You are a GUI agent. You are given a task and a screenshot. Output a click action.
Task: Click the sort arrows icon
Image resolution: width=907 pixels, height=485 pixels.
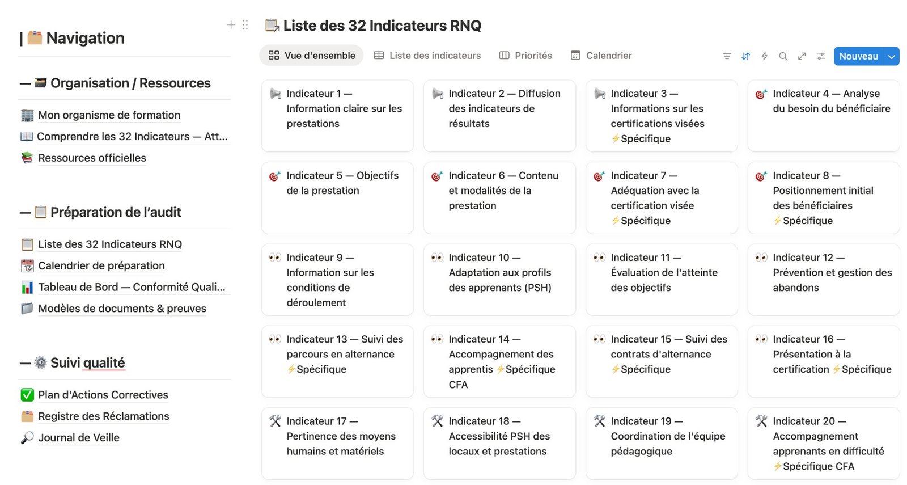tap(745, 56)
